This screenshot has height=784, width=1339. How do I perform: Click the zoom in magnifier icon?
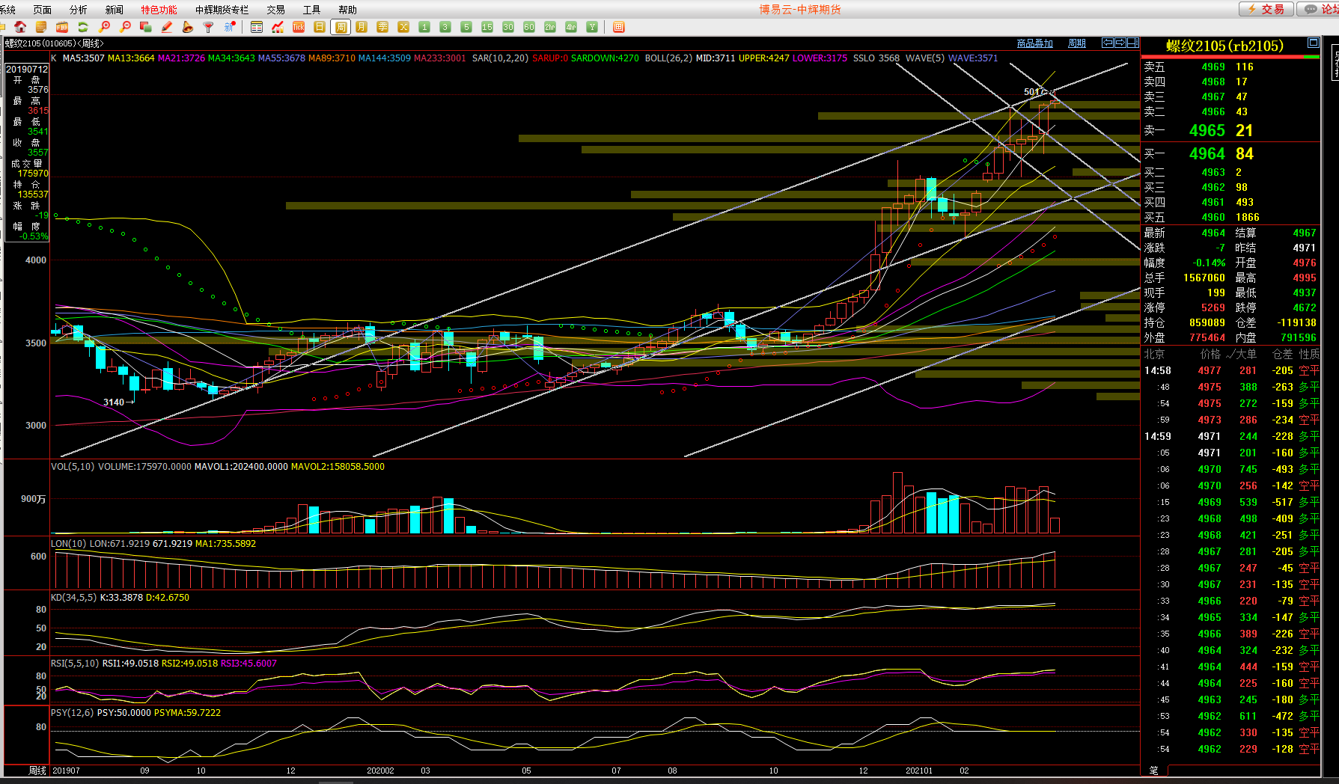point(105,27)
